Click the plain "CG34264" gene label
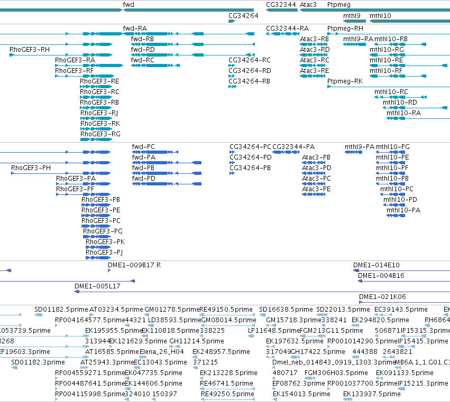This screenshot has height=402, width=450. (243, 16)
